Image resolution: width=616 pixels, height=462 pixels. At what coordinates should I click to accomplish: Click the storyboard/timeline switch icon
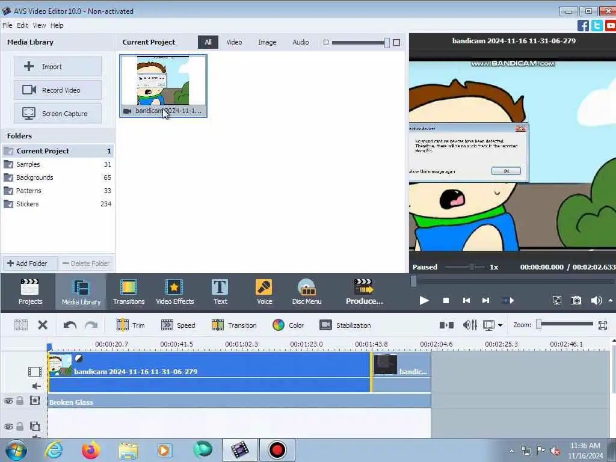click(446, 325)
